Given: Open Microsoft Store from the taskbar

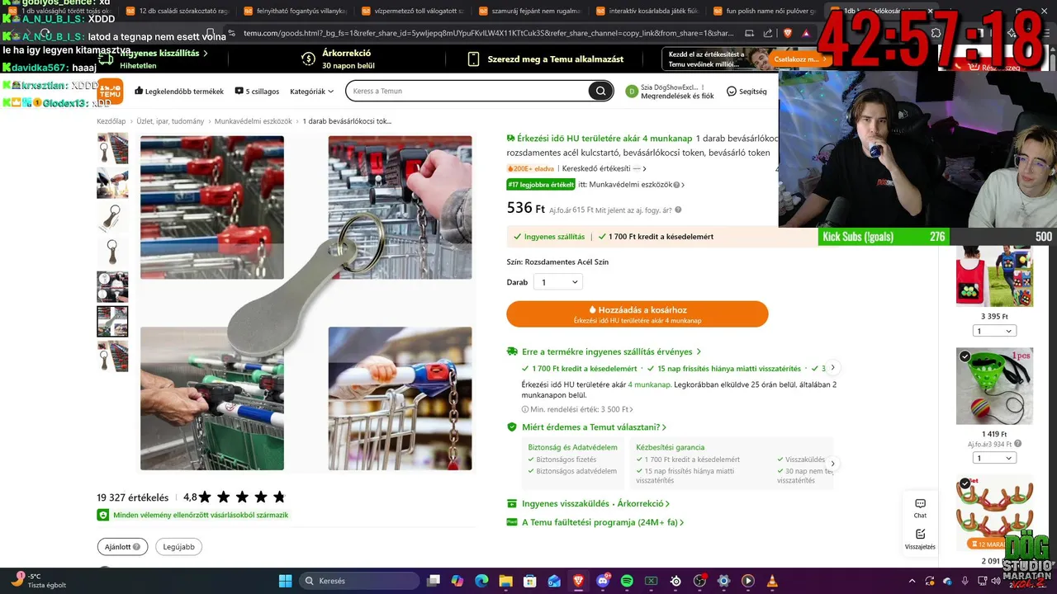Looking at the screenshot, I should [x=530, y=581].
